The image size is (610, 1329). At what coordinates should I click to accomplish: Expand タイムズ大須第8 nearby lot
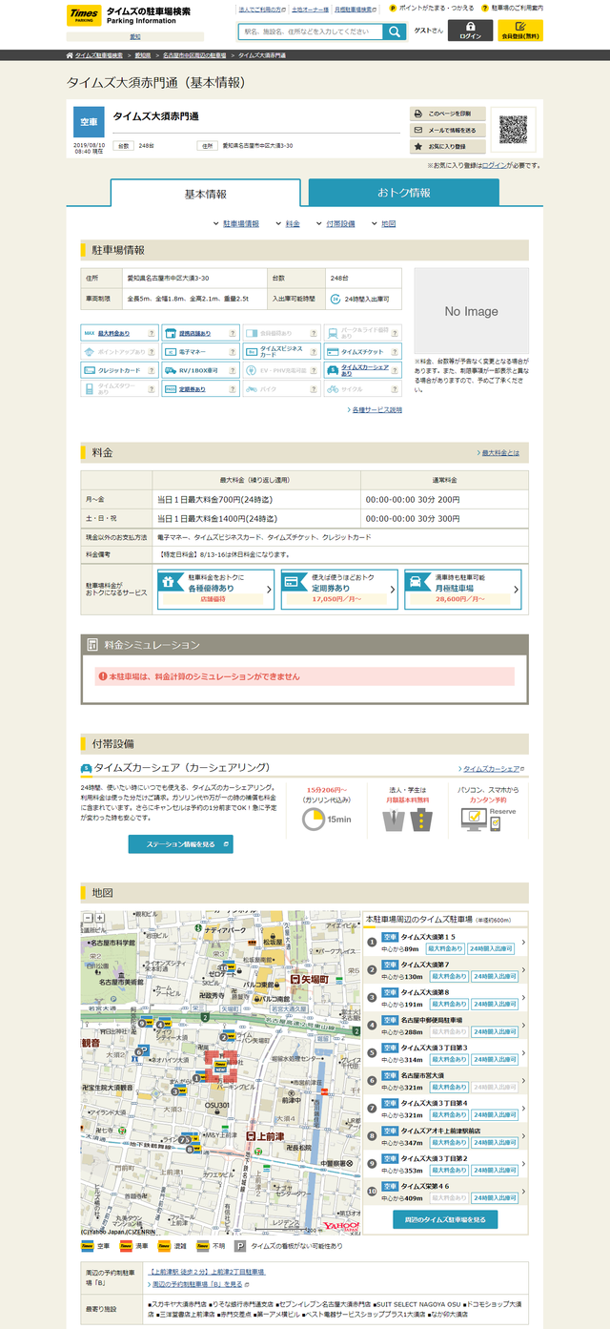click(x=447, y=998)
